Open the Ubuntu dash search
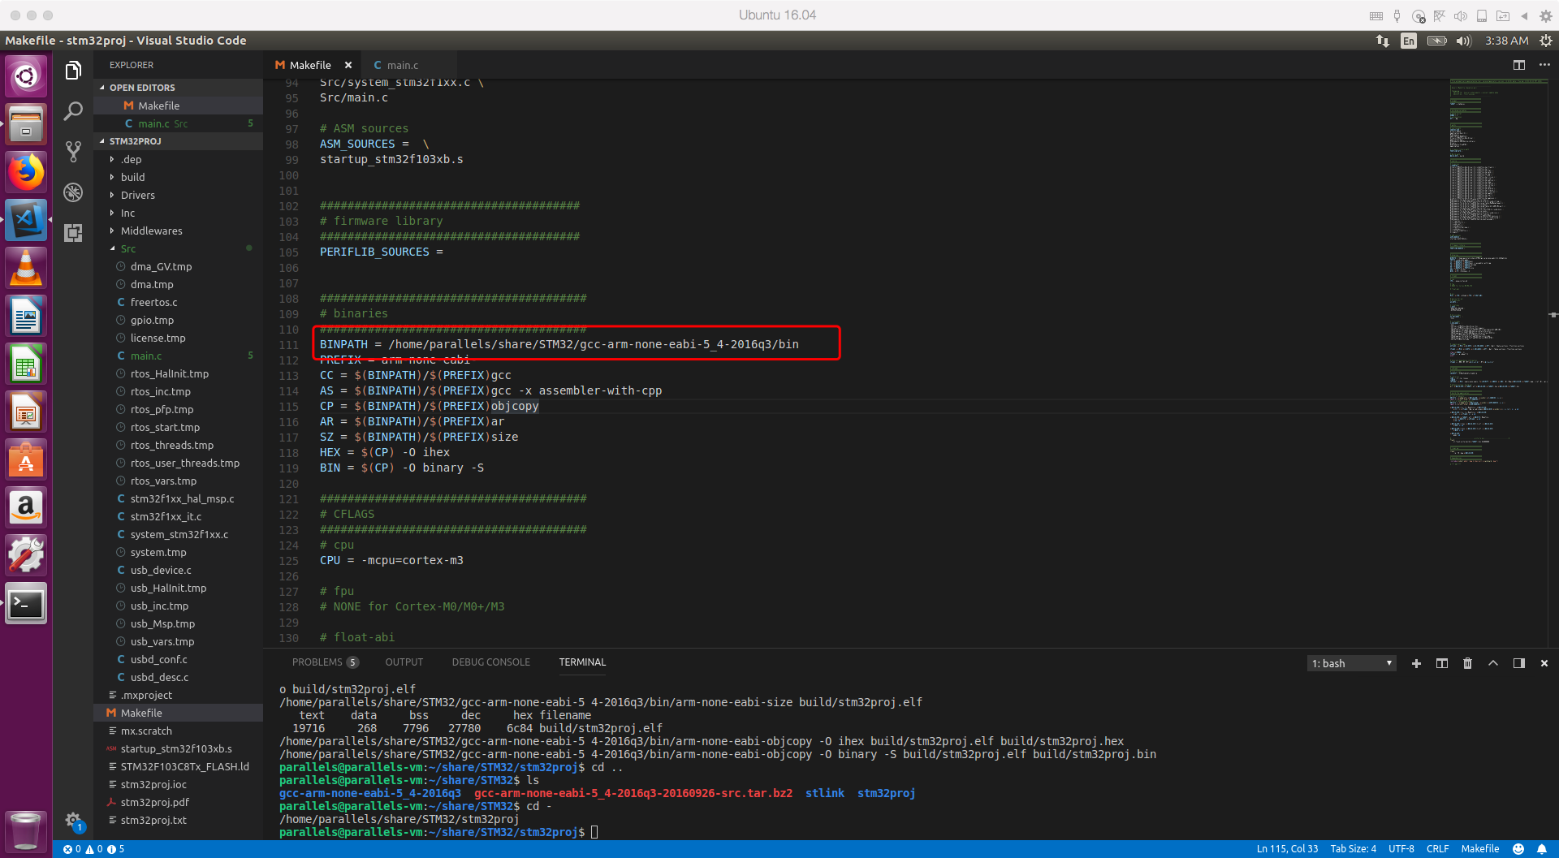1559x858 pixels. click(26, 76)
